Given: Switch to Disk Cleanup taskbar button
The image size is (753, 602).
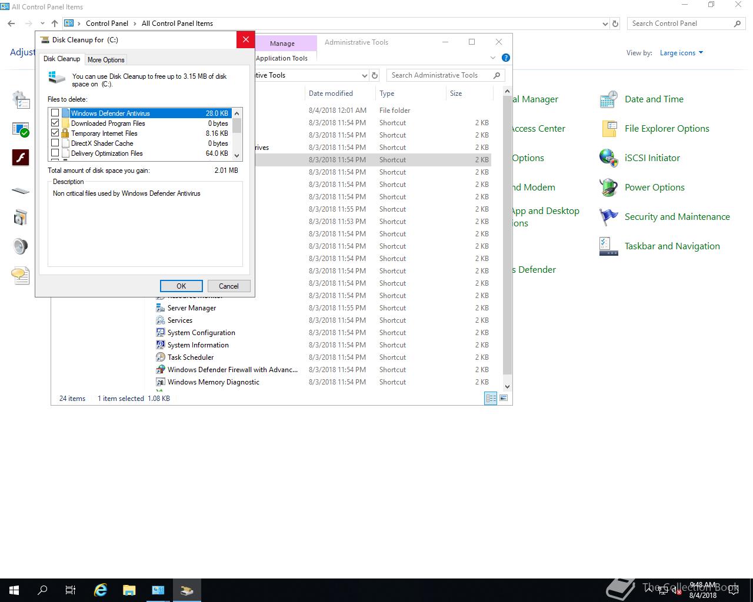Looking at the screenshot, I should pyautogui.click(x=187, y=590).
